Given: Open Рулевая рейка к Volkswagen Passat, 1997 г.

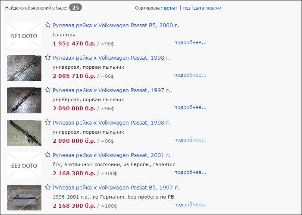Looking at the screenshot, I should (x=111, y=90).
